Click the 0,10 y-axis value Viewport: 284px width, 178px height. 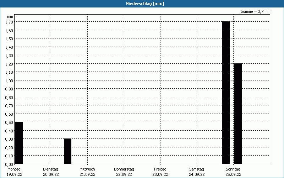9,156
